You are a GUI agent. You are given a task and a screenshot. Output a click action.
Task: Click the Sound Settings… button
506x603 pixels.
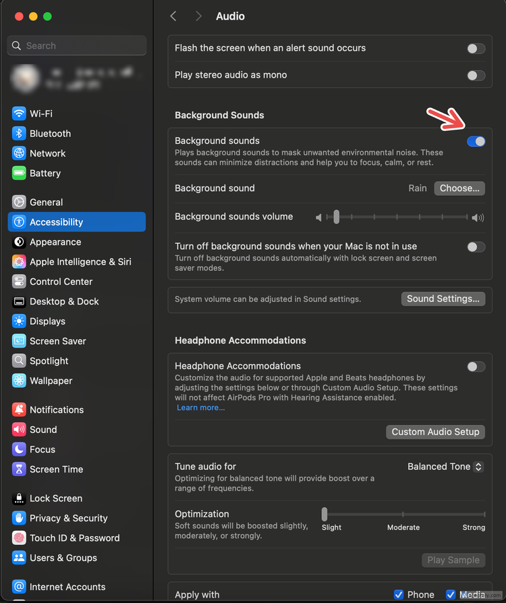(443, 299)
